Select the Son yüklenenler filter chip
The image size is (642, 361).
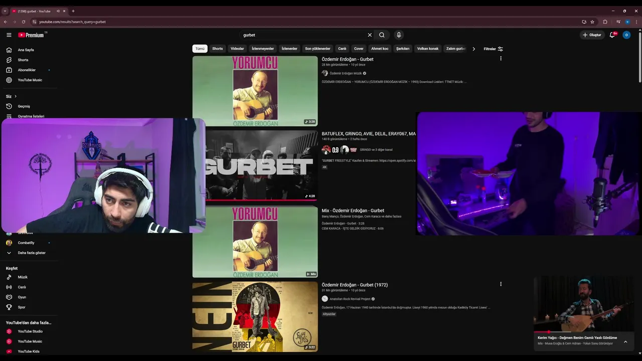(317, 49)
